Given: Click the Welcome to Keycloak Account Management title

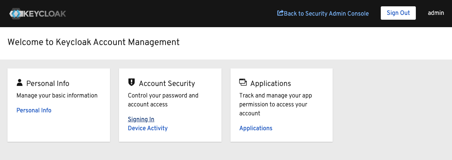Looking at the screenshot, I should tap(93, 42).
